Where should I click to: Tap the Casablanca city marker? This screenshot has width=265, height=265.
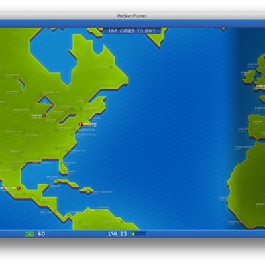pos(252,150)
